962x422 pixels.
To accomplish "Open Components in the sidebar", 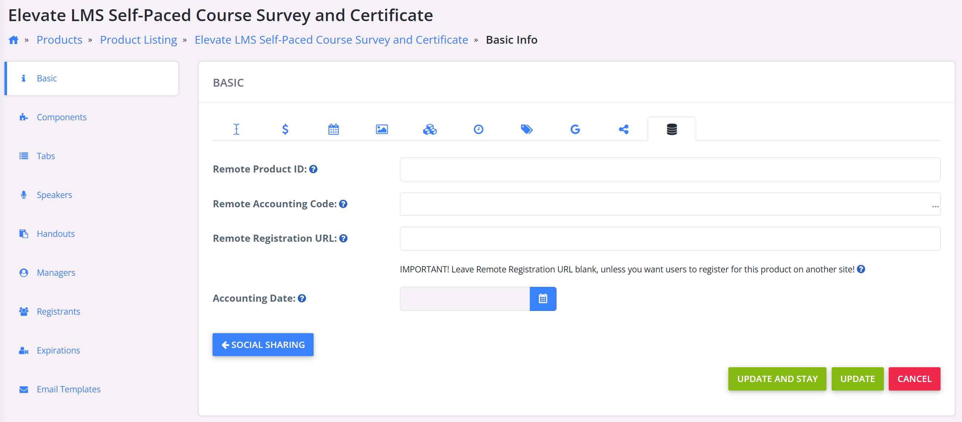I will click(x=61, y=117).
